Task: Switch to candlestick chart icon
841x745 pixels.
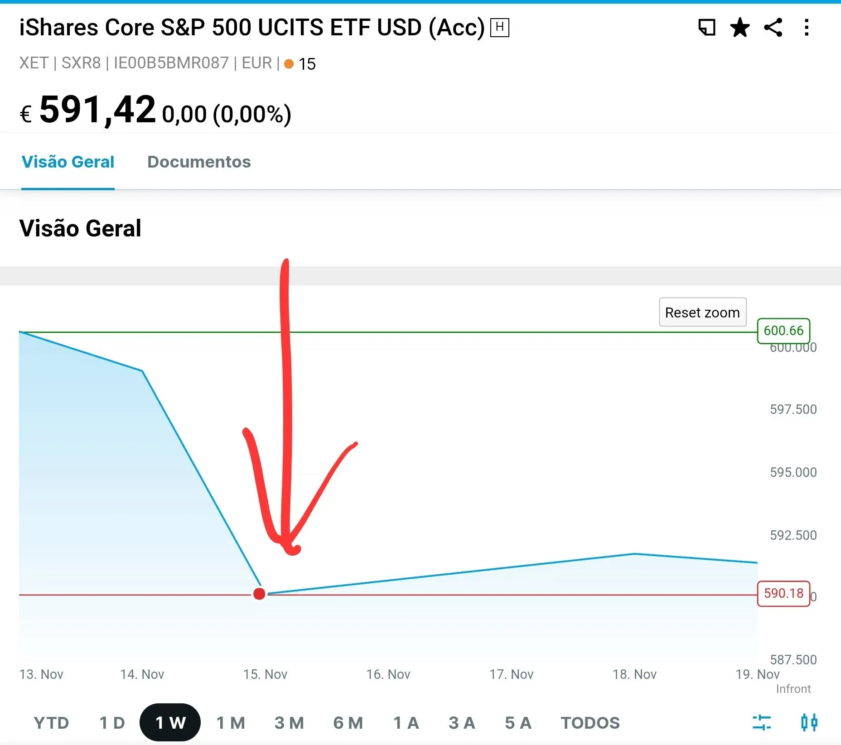Action: [x=809, y=722]
